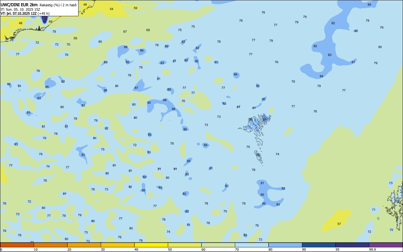
Task: Click the humidity value 49 near the coast
Action: (x=50, y=22)
